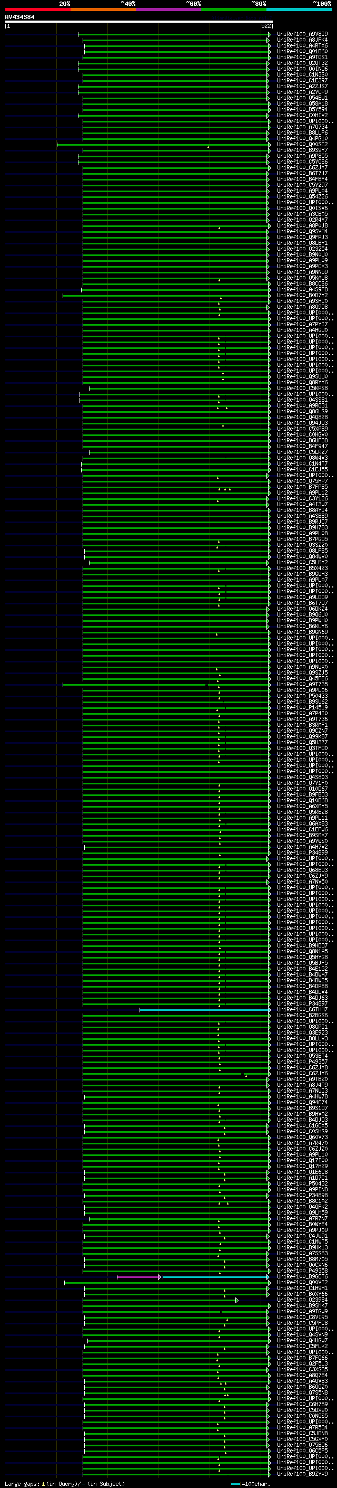Select the UniRef100_Q5KAU8 label
The image size is (337, 1488).
tap(302, 278)
